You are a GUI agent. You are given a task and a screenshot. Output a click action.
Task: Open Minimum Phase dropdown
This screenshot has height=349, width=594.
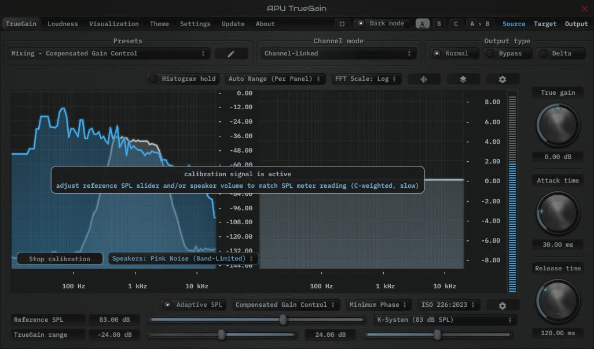(x=378, y=305)
